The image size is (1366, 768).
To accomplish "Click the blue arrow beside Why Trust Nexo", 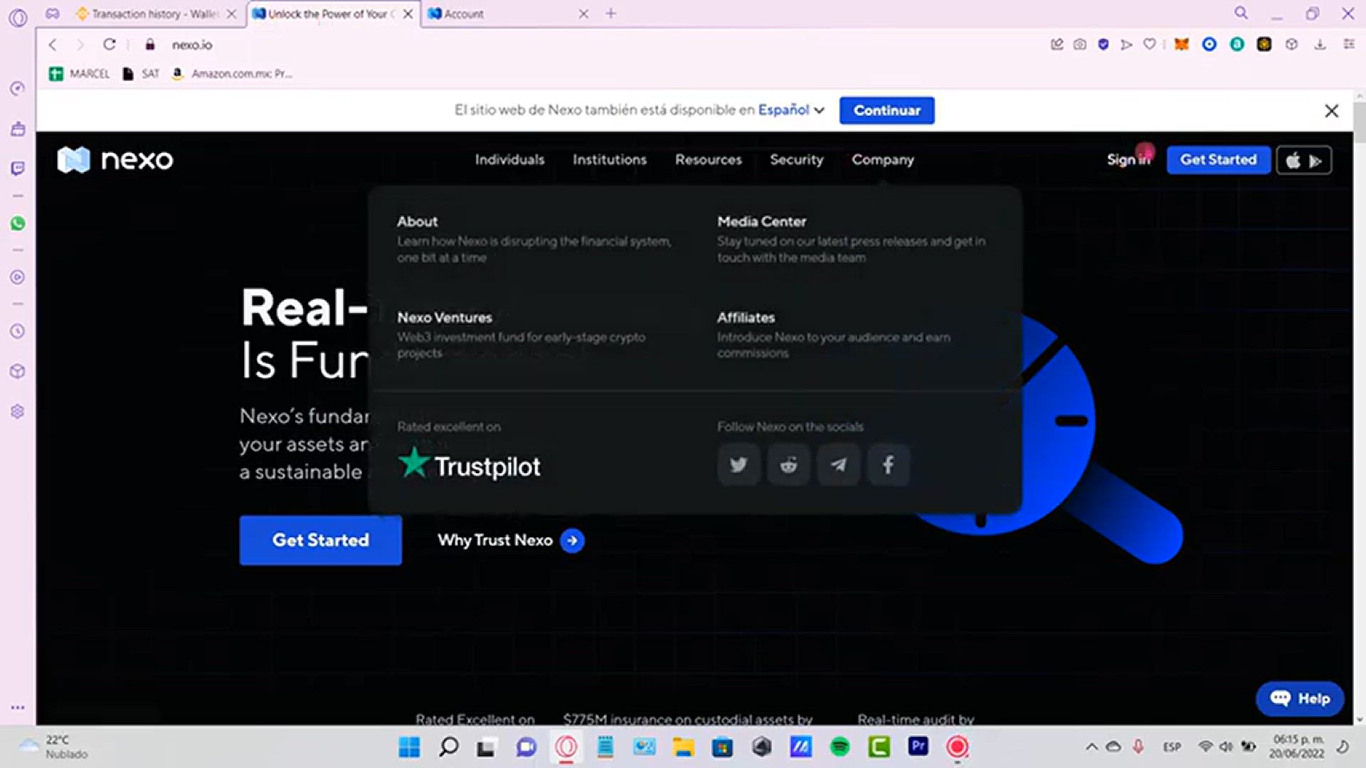I will click(572, 540).
